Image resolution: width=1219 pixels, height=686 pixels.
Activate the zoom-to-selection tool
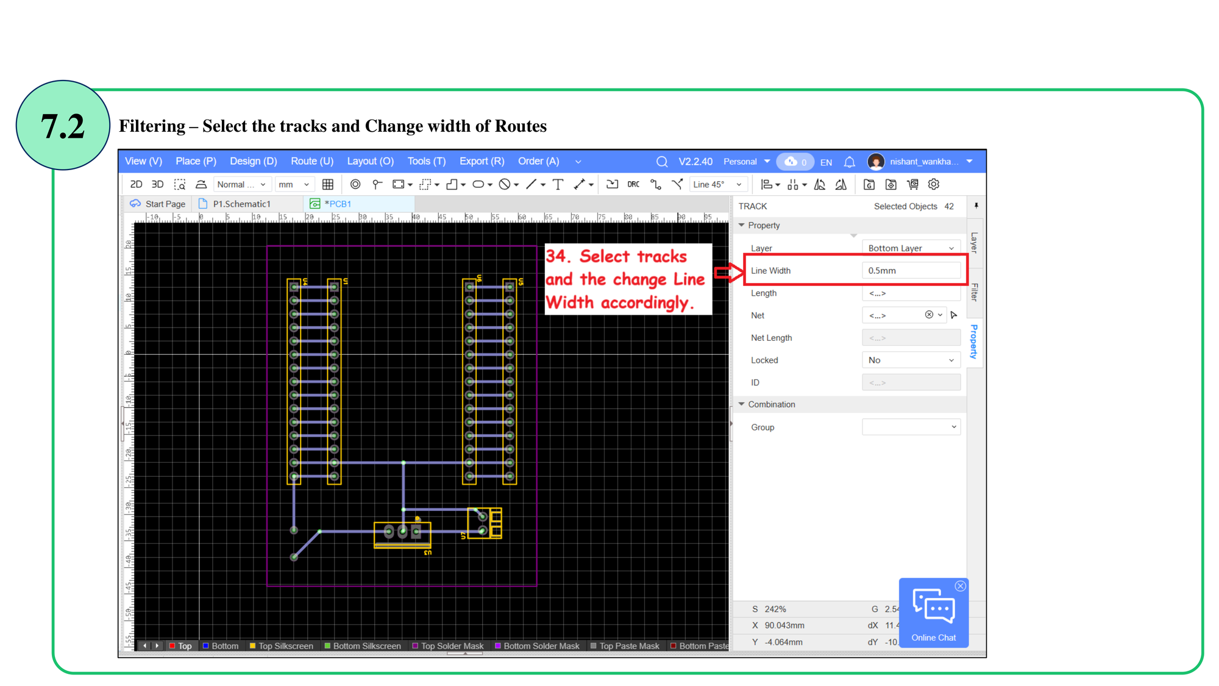[180, 184]
